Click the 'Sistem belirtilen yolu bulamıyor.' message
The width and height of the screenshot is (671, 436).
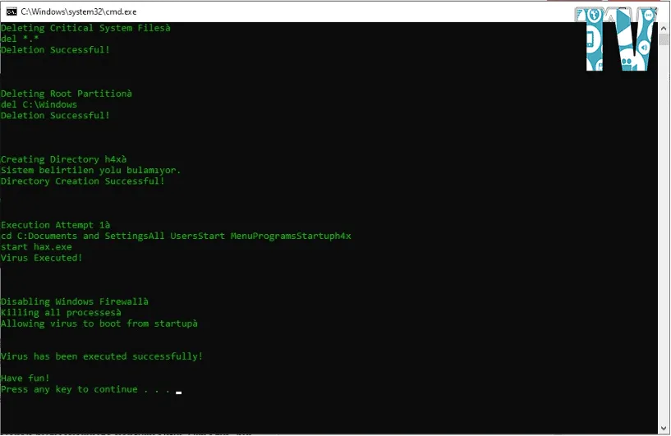tap(90, 170)
